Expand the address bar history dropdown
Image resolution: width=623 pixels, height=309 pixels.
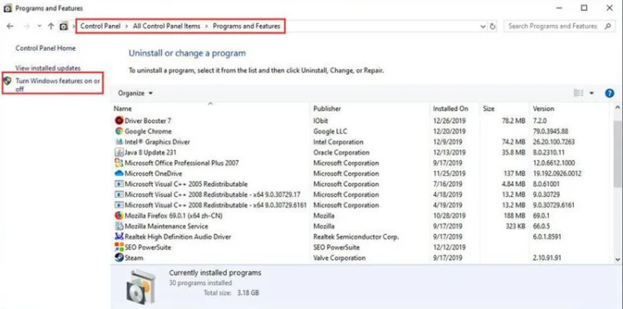483,27
